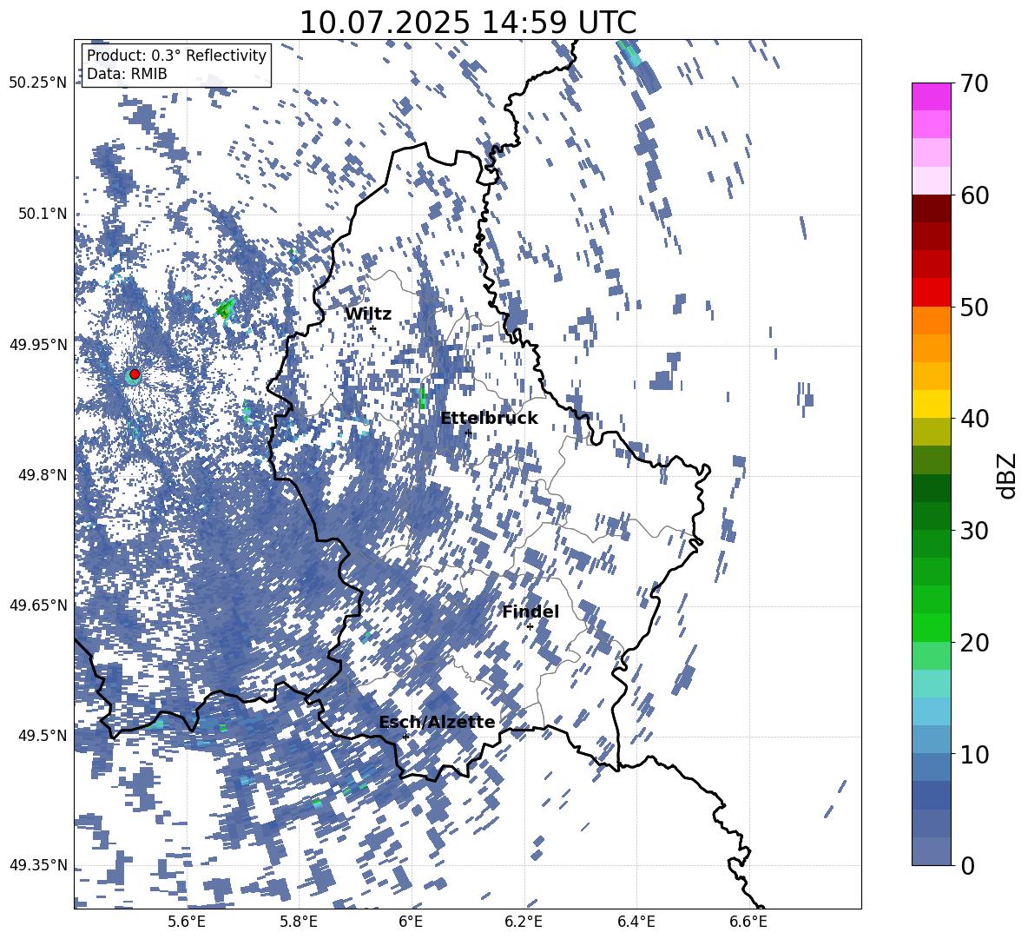Click the Esch/Alzette cross marker
Image resolution: width=1028 pixels, height=939 pixels.
coord(405,737)
